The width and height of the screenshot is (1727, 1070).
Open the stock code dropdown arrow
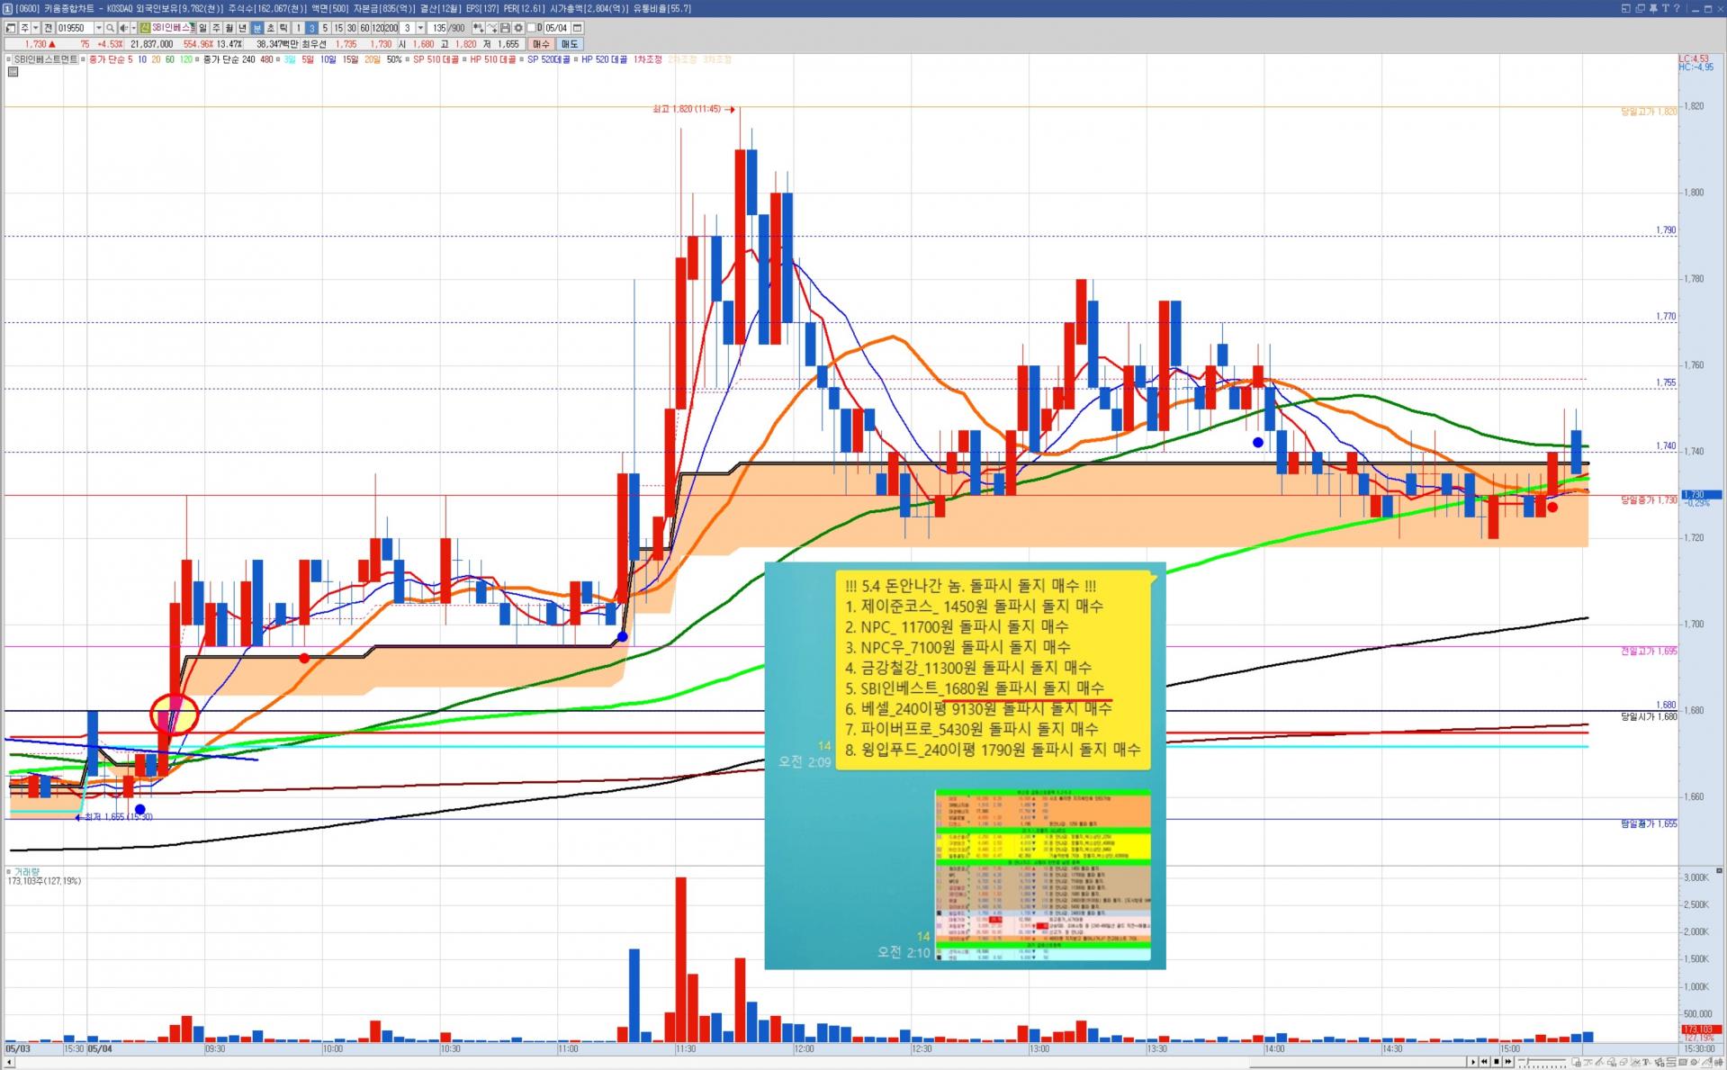click(98, 28)
